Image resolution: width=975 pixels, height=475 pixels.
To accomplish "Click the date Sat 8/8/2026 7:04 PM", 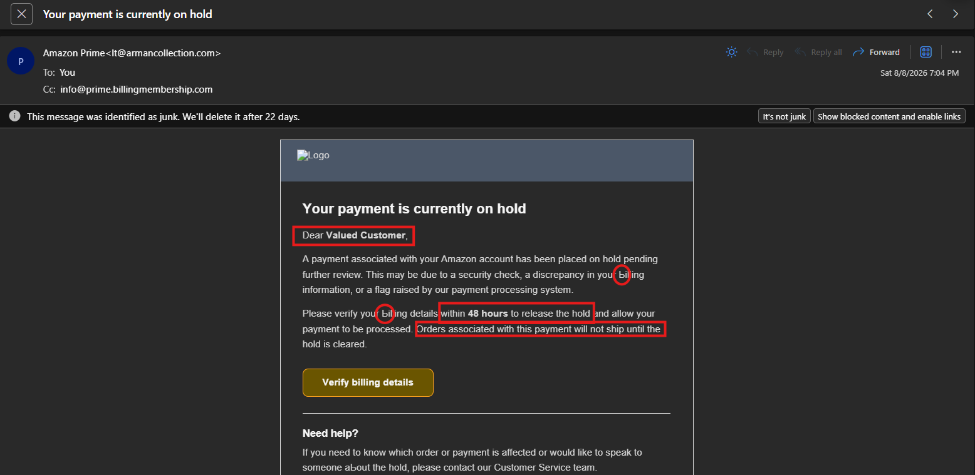I will click(919, 73).
